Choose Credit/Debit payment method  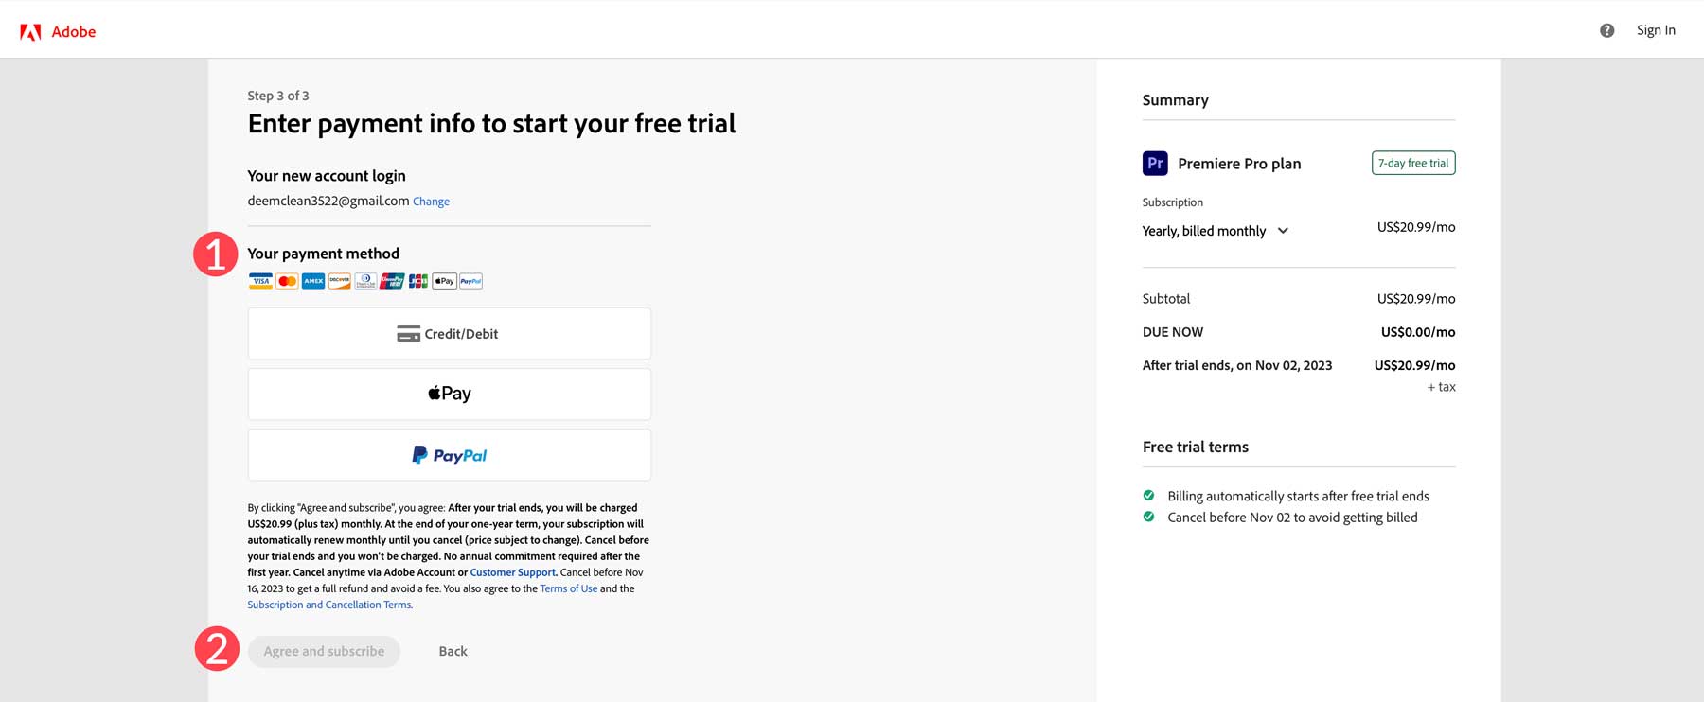[x=449, y=334]
